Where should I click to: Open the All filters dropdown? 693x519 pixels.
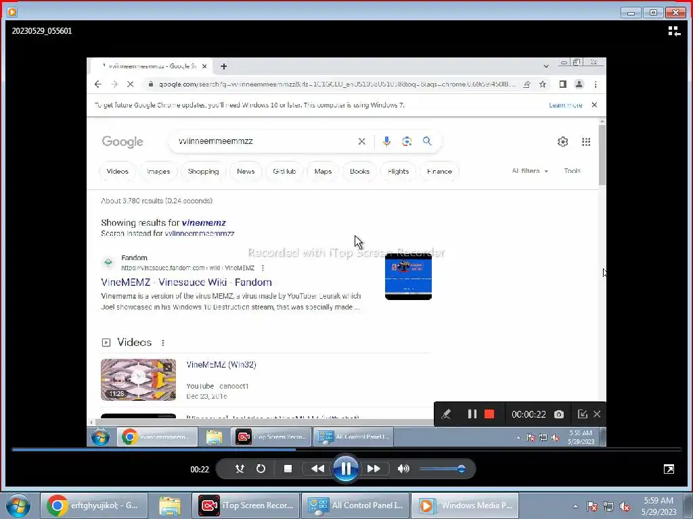pyautogui.click(x=530, y=171)
